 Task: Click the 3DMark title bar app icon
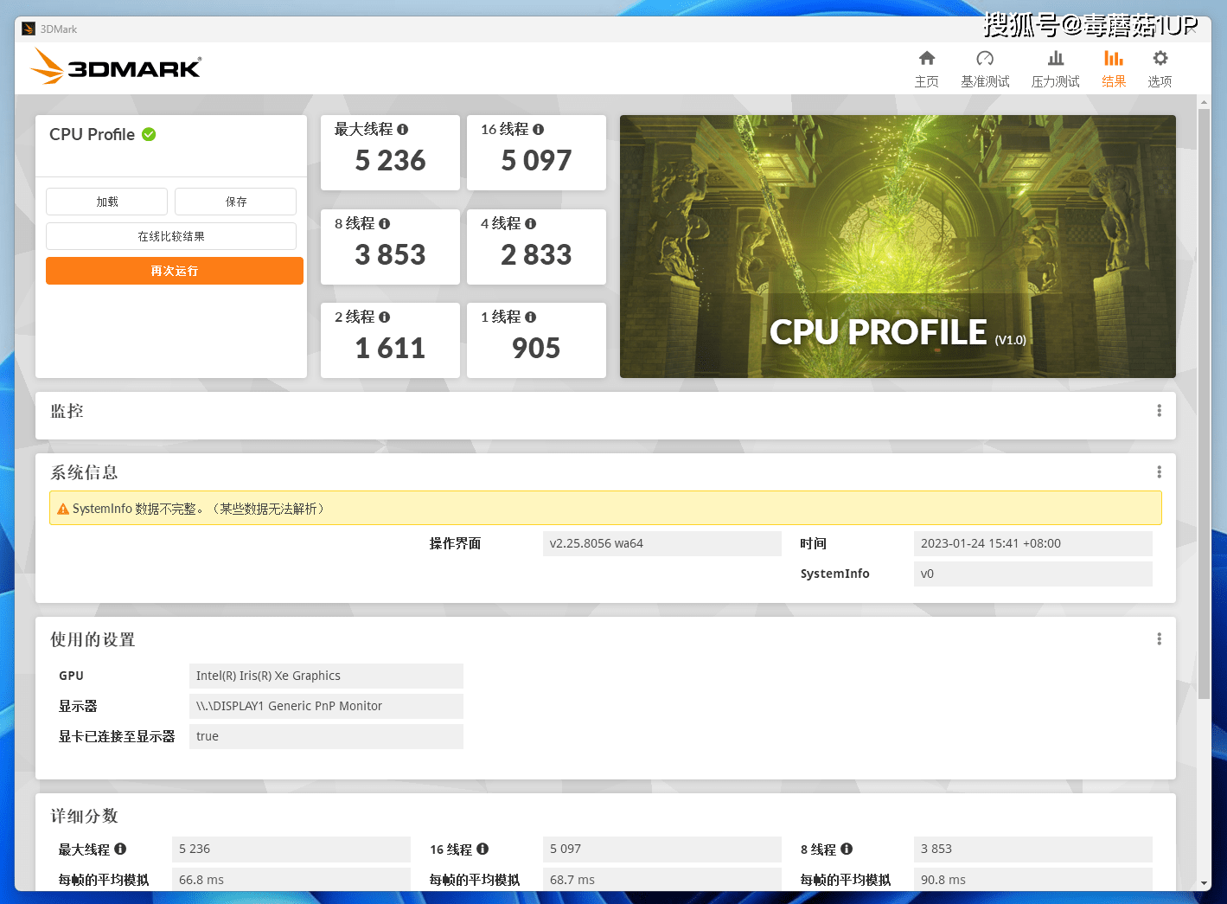pos(29,29)
